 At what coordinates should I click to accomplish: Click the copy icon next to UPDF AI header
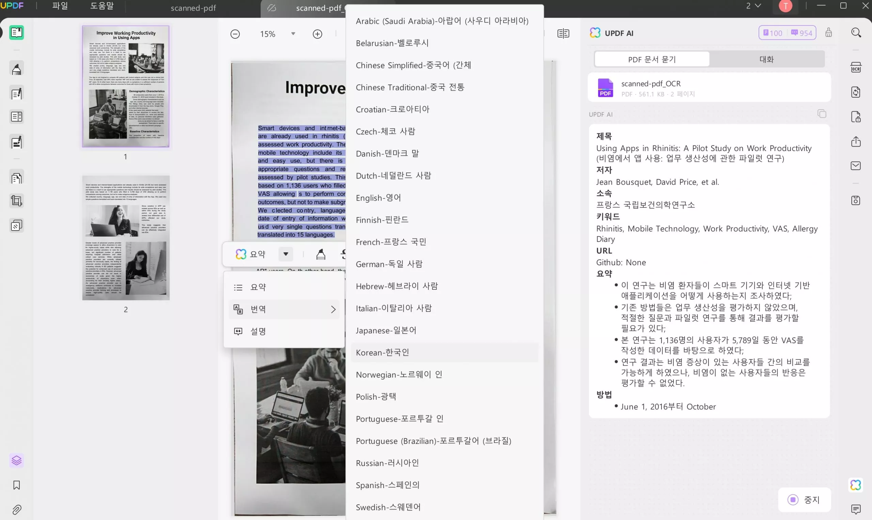tap(822, 114)
